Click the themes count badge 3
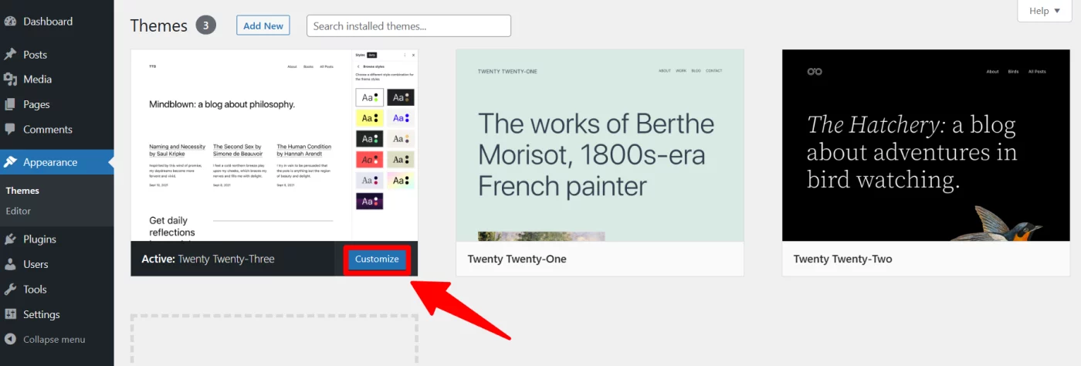Screen dimensions: 1081x366 [205, 25]
